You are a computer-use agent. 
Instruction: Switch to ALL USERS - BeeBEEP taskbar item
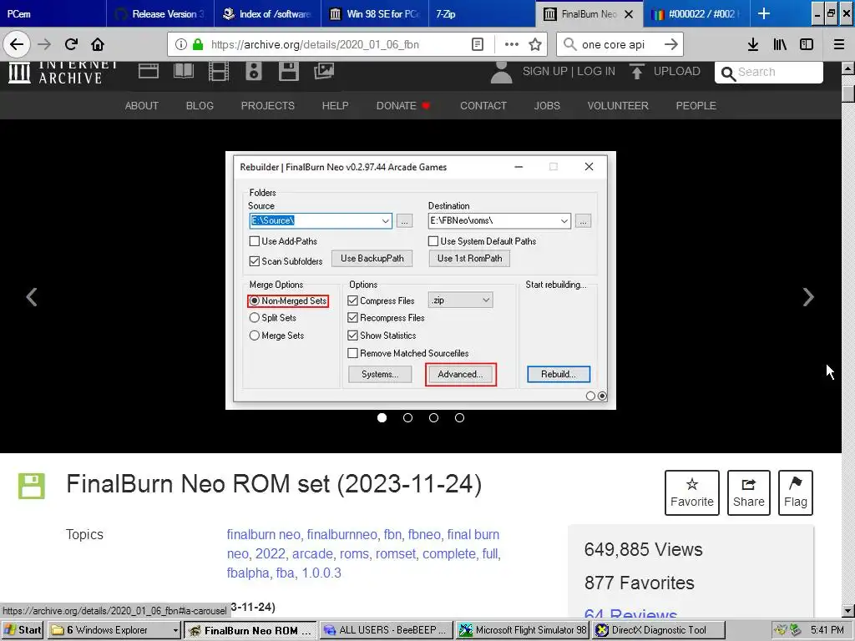coord(386,630)
